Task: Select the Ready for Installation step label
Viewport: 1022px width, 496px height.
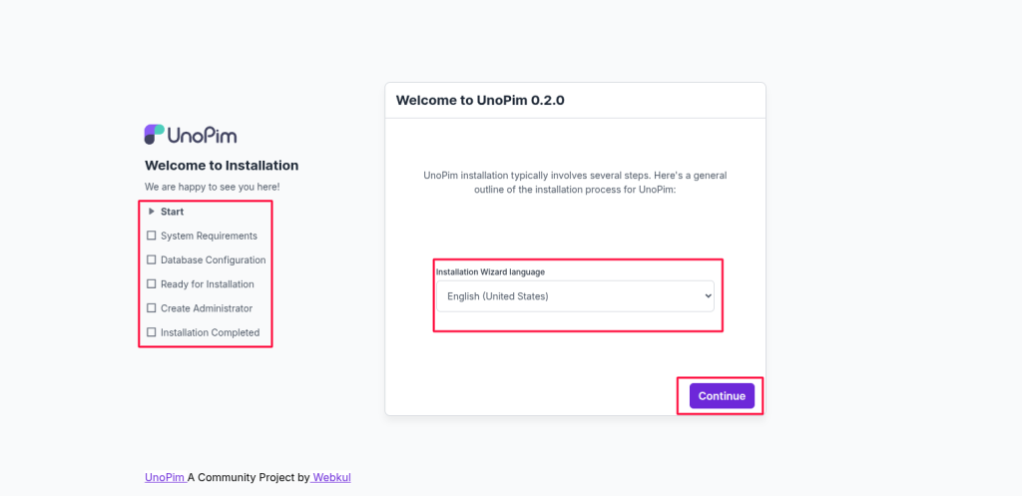Action: point(208,283)
